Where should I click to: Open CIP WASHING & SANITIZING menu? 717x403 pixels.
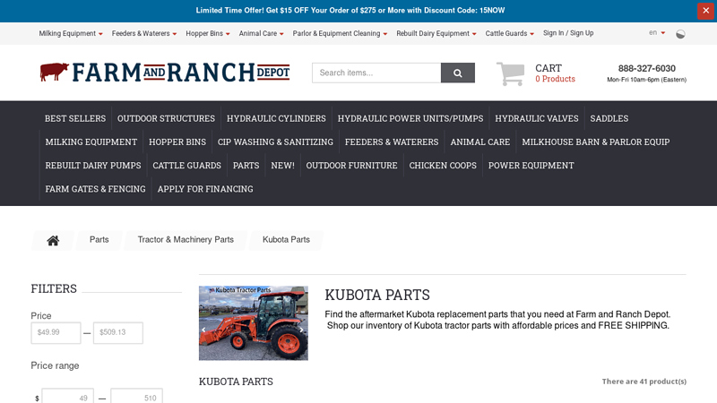pos(275,142)
